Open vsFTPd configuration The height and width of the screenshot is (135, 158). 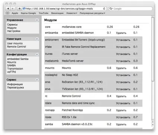(x=12, y=72)
